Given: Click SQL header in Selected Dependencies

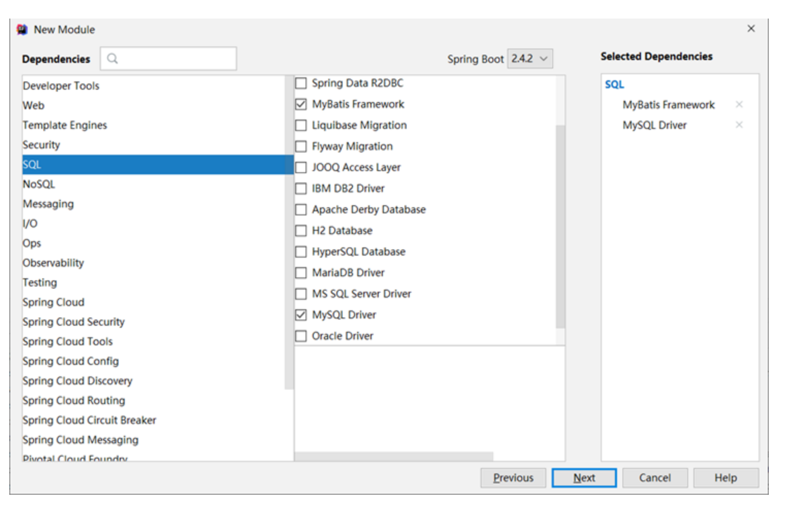Looking at the screenshot, I should pyautogui.click(x=615, y=85).
